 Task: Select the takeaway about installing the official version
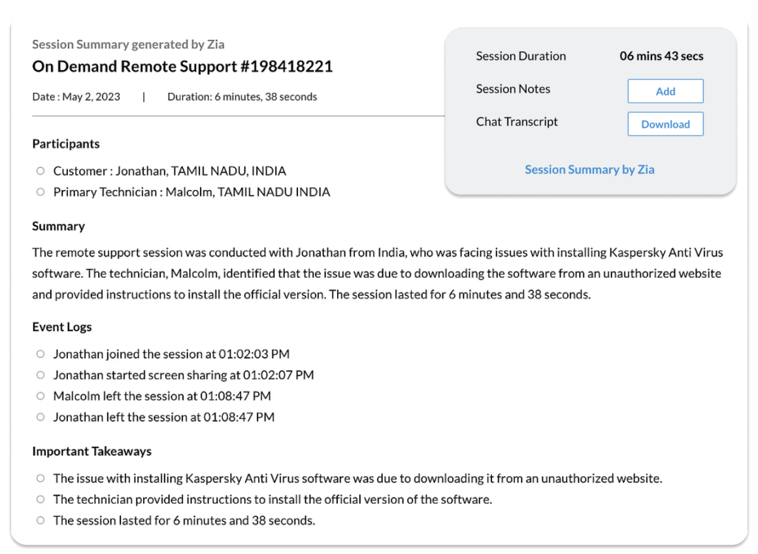(x=272, y=500)
